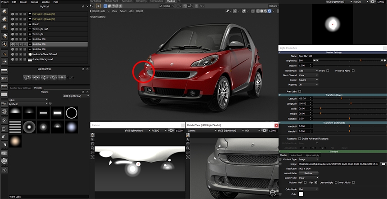Click the circular target light control icon
Screen dimensions: 387x199
pos(62,77)
